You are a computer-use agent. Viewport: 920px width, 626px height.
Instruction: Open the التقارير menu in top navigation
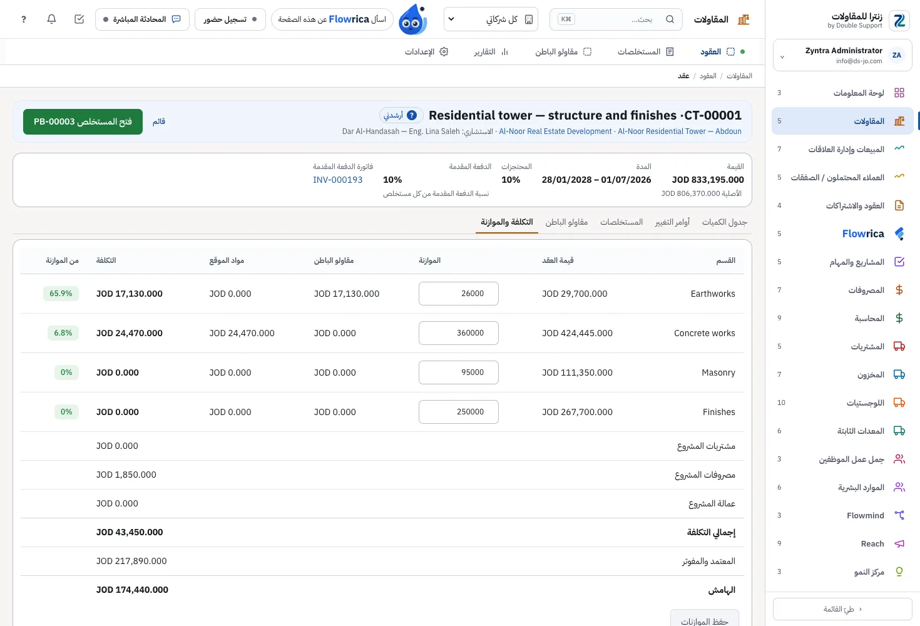point(491,52)
